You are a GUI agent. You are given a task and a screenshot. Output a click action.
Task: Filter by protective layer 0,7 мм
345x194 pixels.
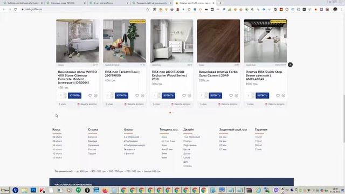coord(223,149)
